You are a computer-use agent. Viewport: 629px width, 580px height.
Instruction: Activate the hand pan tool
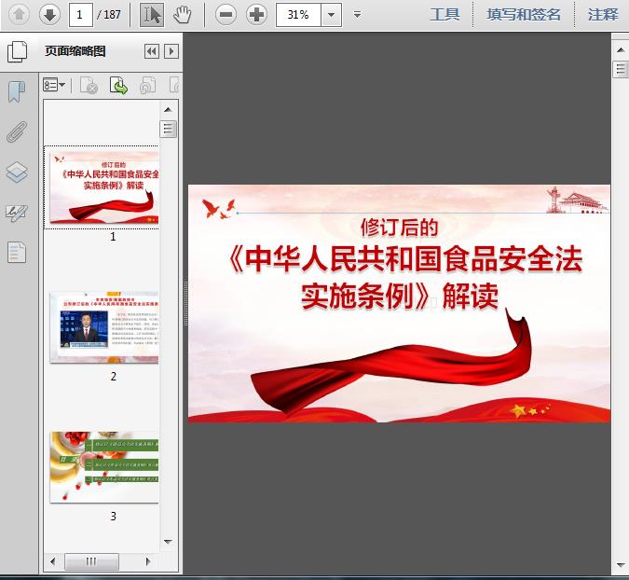pyautogui.click(x=182, y=15)
